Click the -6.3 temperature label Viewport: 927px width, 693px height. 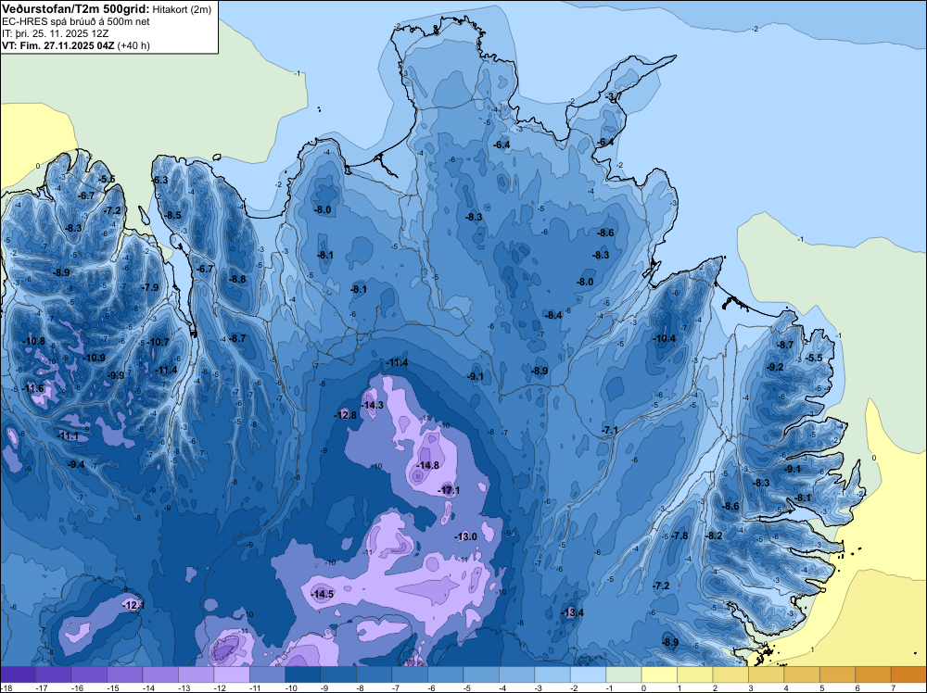[x=159, y=180]
